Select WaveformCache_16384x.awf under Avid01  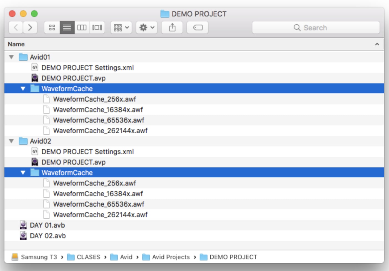pyautogui.click(x=98, y=110)
